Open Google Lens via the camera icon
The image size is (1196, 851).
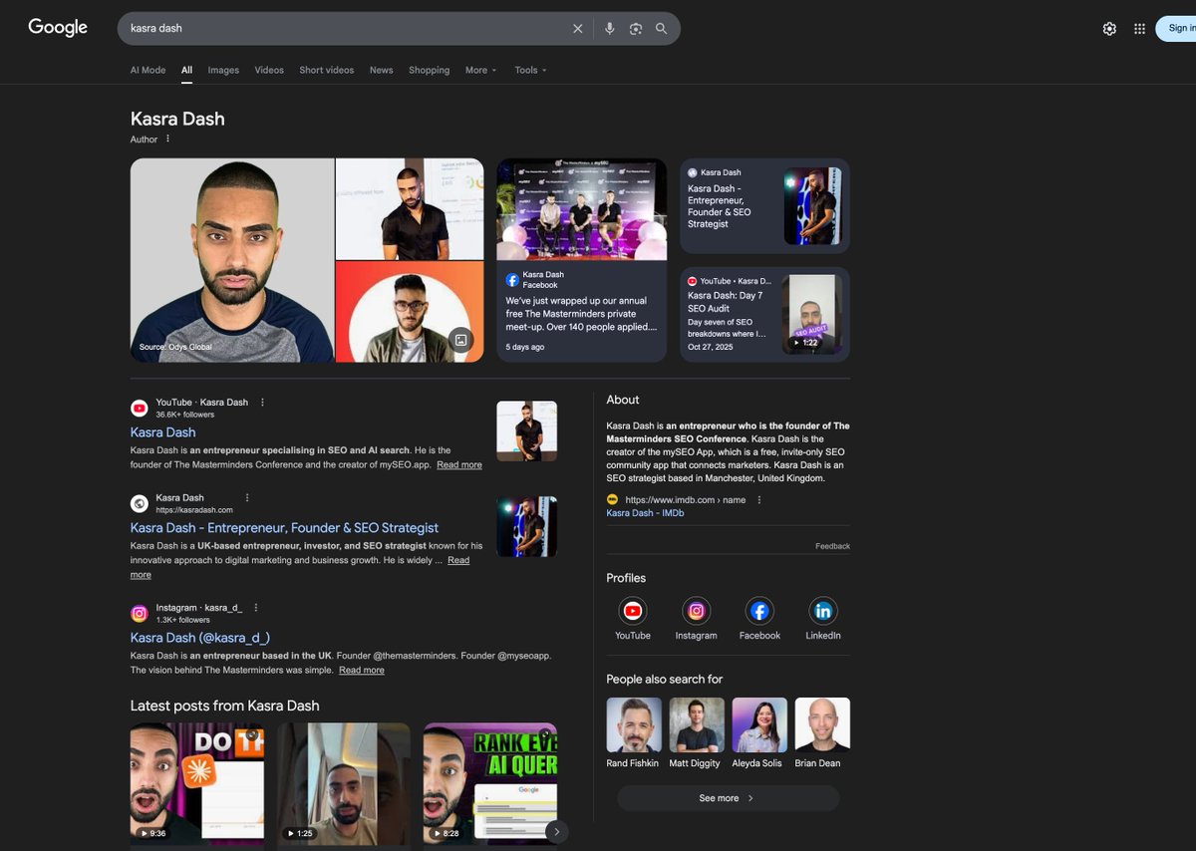point(635,28)
